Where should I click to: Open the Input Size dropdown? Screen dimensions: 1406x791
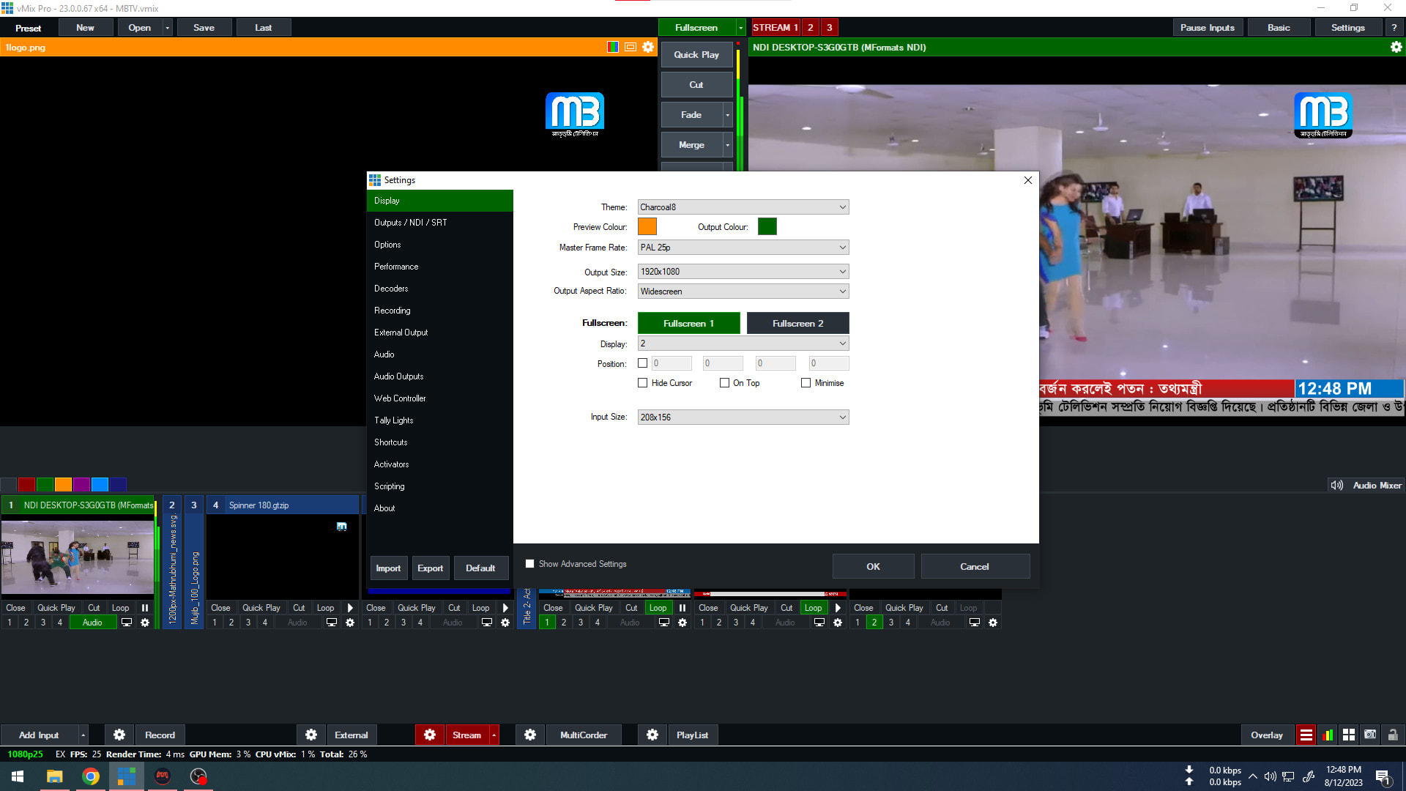(743, 417)
